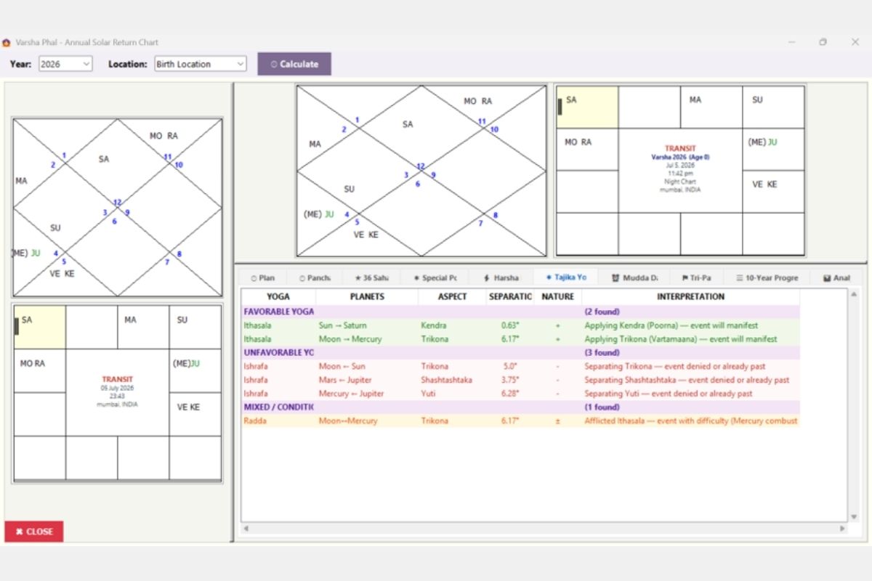Open the Special Points tab

pyautogui.click(x=435, y=277)
